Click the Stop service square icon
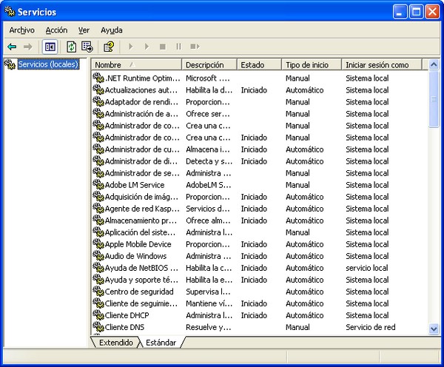 pyautogui.click(x=163, y=47)
